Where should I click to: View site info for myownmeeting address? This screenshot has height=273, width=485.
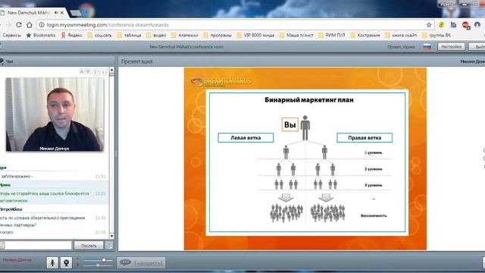pyautogui.click(x=42, y=25)
